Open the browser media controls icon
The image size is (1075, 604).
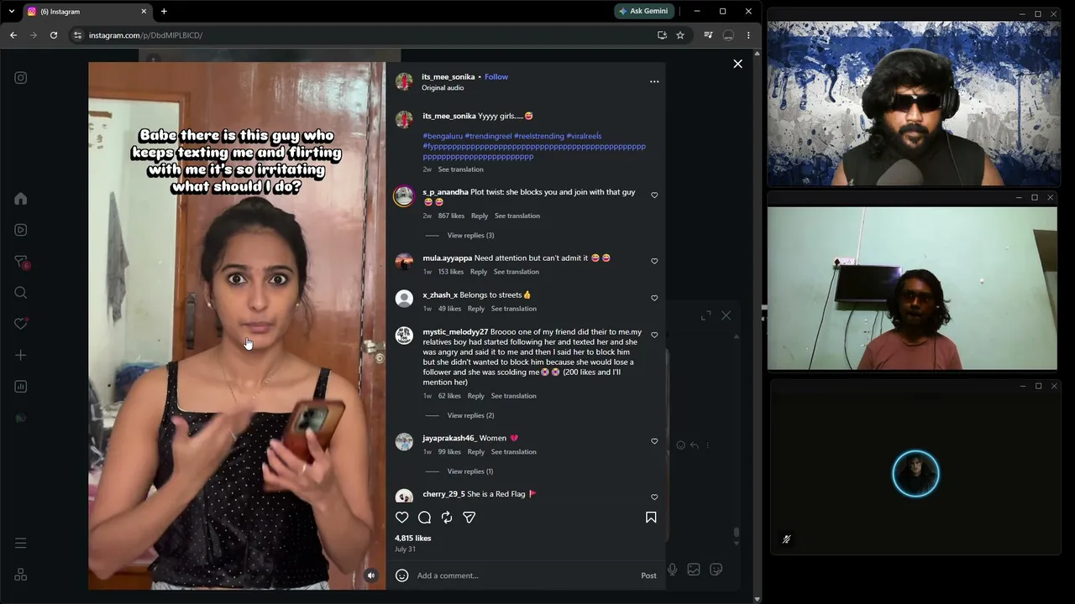pyautogui.click(x=708, y=35)
